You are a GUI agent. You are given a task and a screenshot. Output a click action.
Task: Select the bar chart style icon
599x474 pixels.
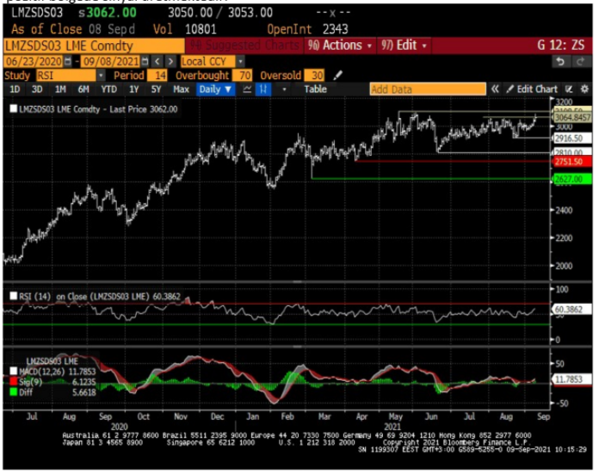pos(263,89)
